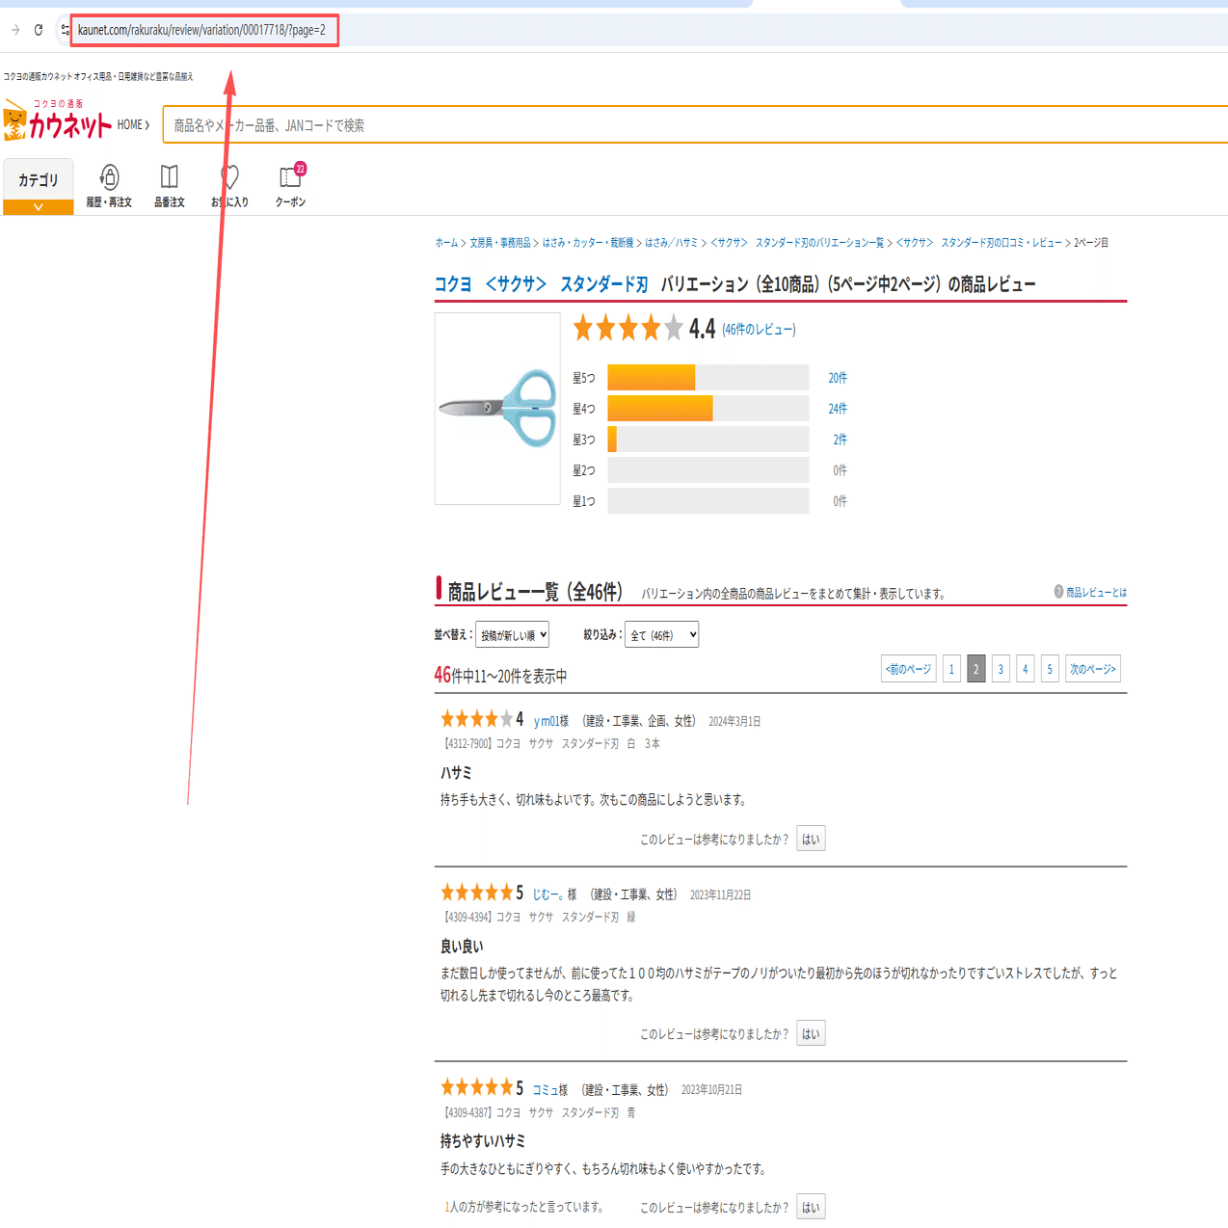Click はさみ/ハサミ breadcrumb
Screen dimensions: 1228x1228
click(x=672, y=243)
